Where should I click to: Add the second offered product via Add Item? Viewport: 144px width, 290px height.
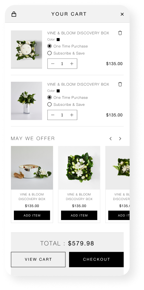pos(79,215)
